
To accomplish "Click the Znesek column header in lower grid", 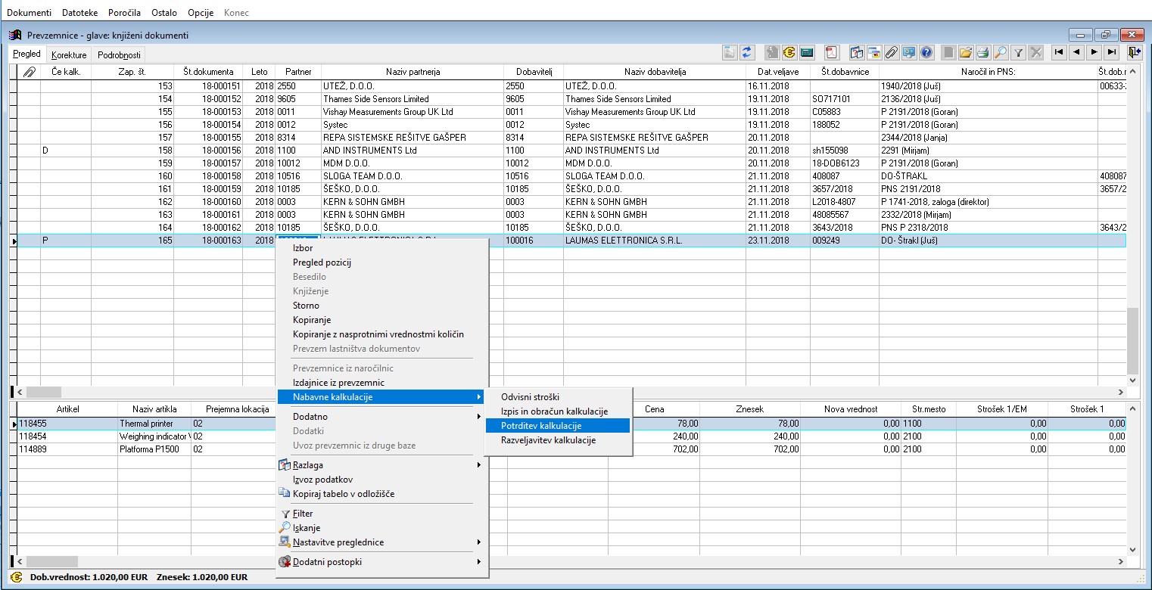I will (x=750, y=409).
